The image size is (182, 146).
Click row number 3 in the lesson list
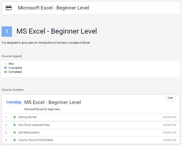6,133
